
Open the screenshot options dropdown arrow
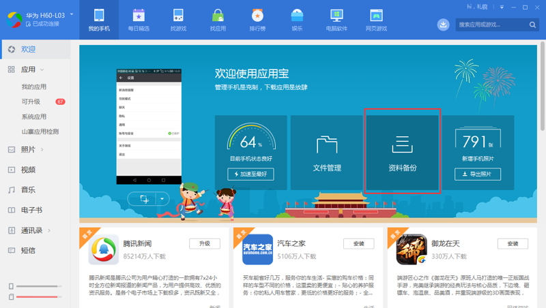point(162,199)
